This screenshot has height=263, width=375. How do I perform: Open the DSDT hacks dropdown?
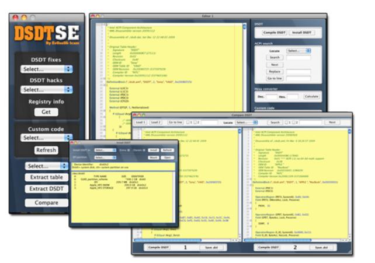coord(47,90)
